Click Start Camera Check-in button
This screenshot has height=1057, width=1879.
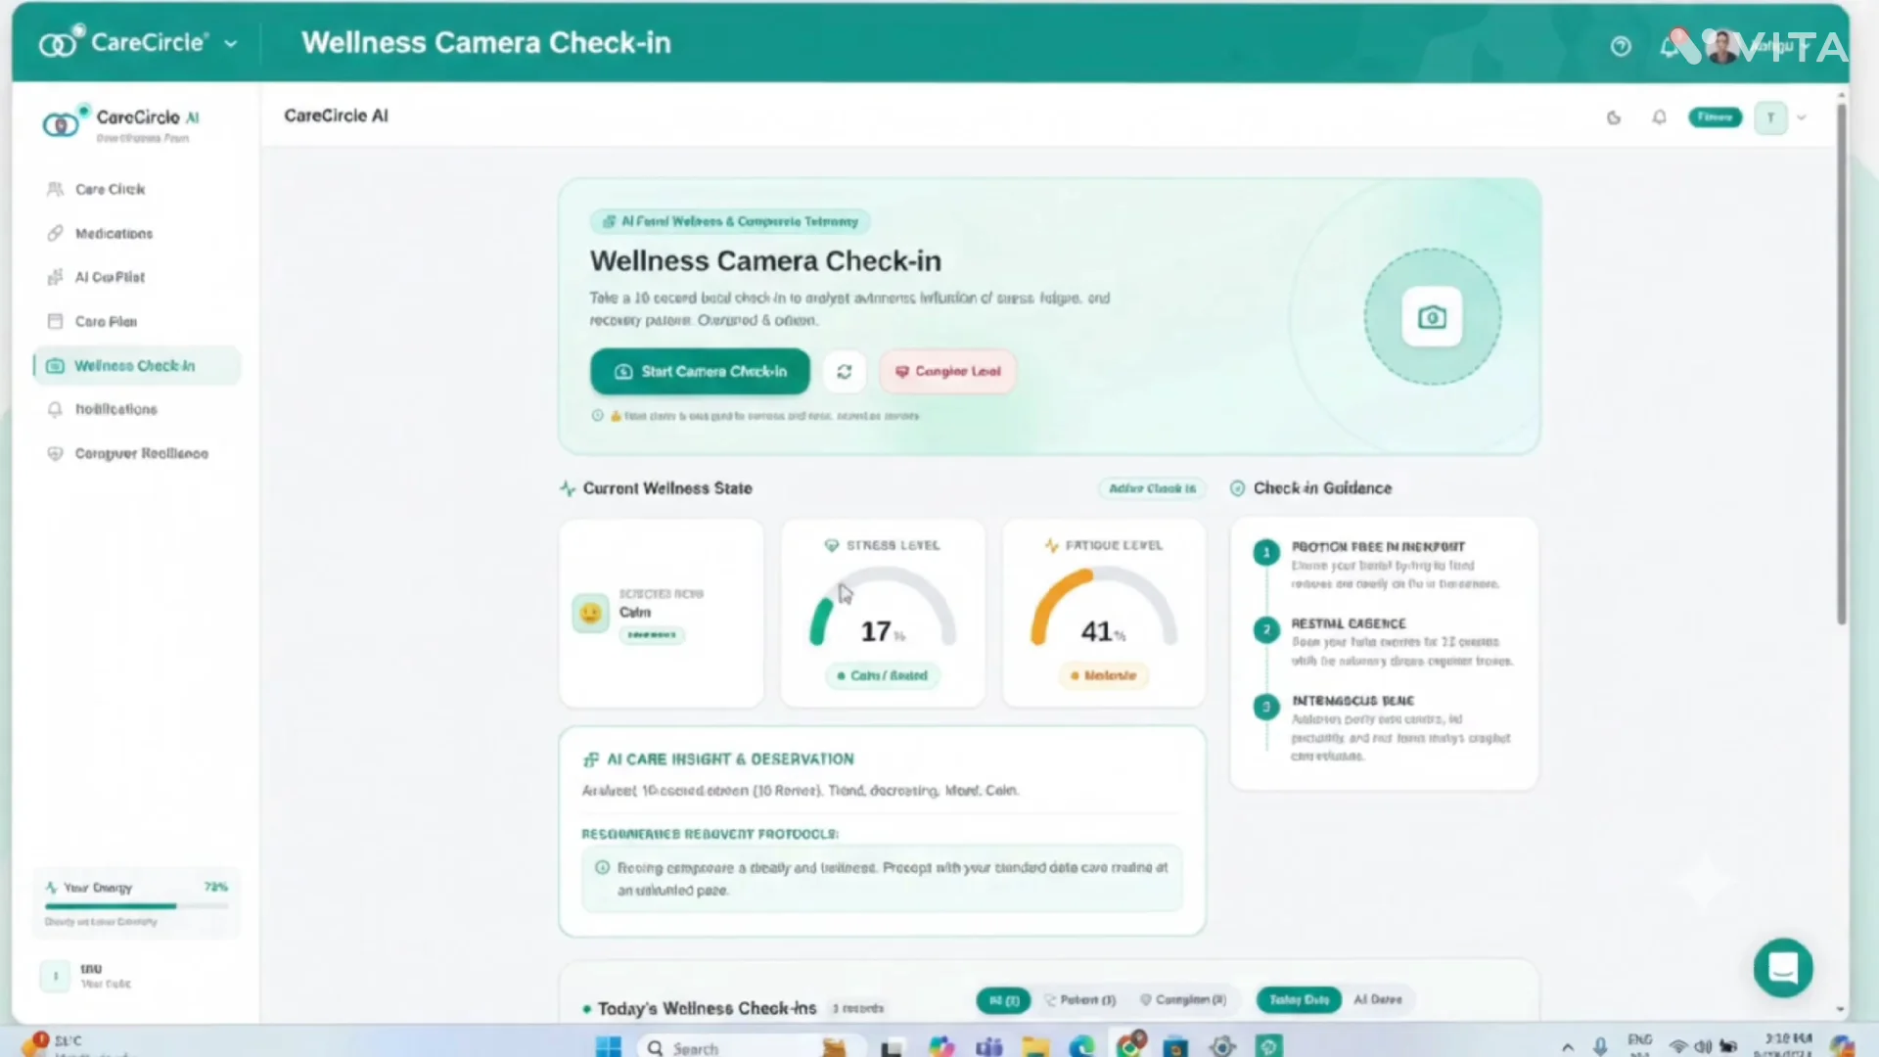coord(700,372)
